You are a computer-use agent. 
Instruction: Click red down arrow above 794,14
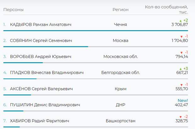181,53
